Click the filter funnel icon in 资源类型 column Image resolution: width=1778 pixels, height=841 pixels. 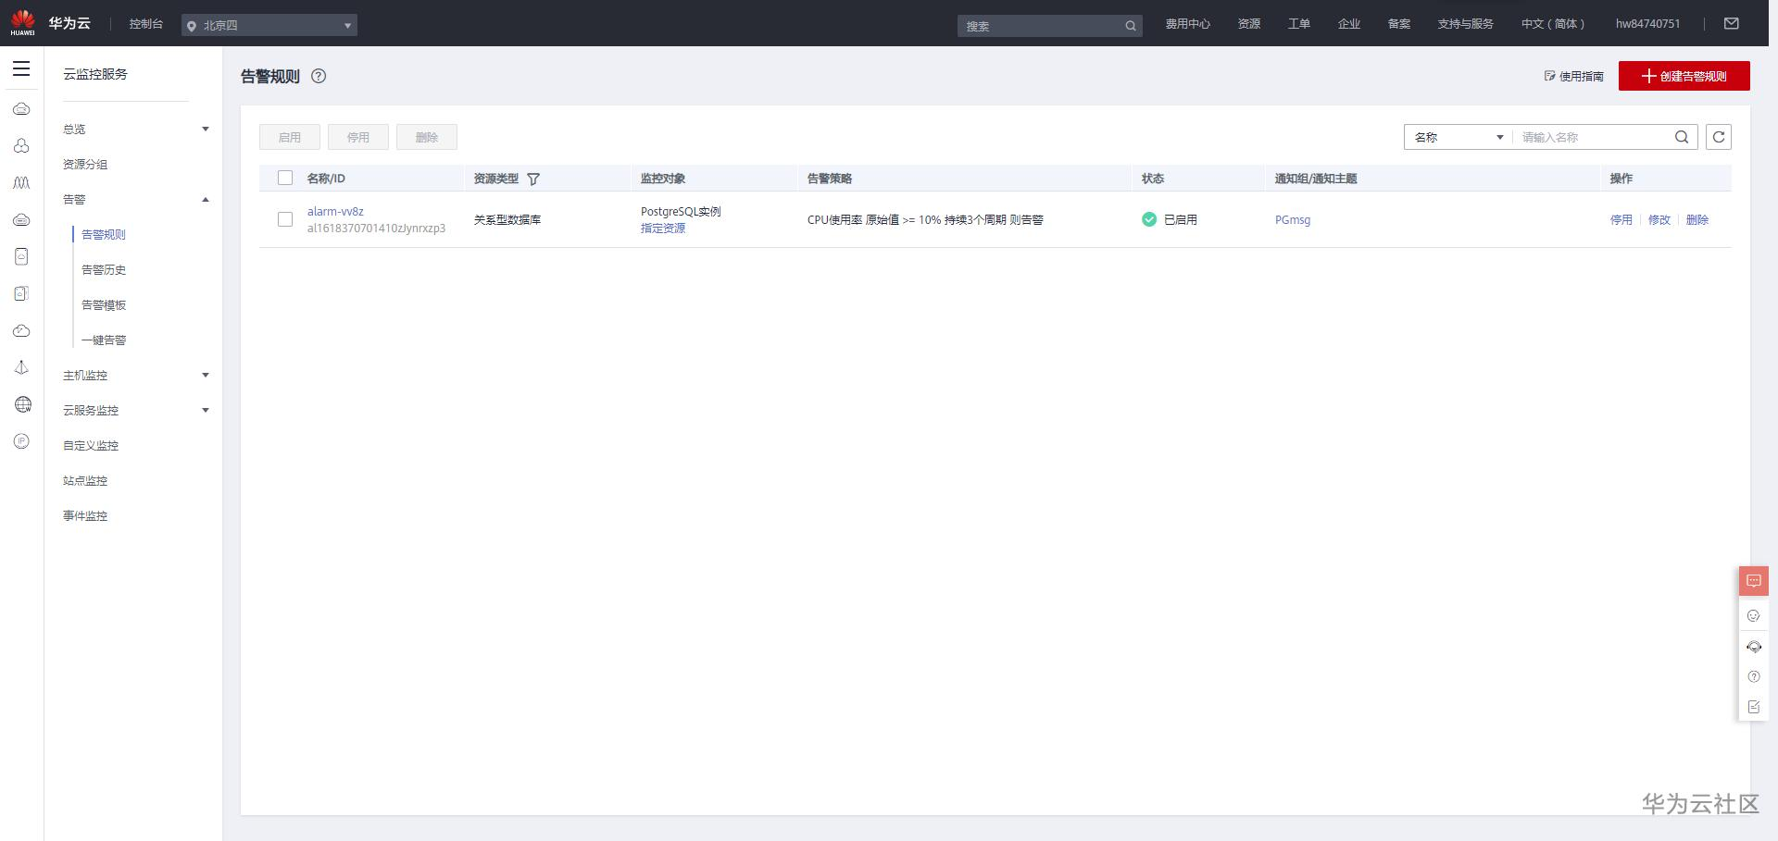(533, 179)
